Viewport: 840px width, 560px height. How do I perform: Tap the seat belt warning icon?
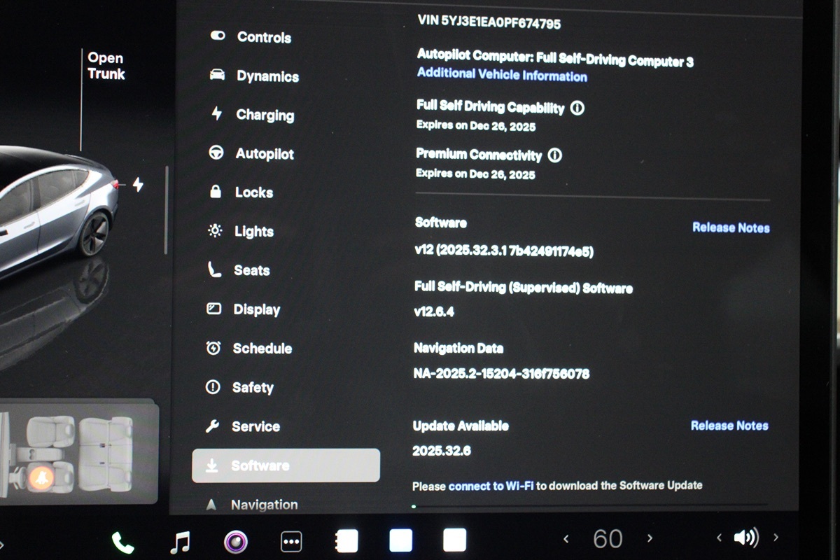(x=40, y=478)
